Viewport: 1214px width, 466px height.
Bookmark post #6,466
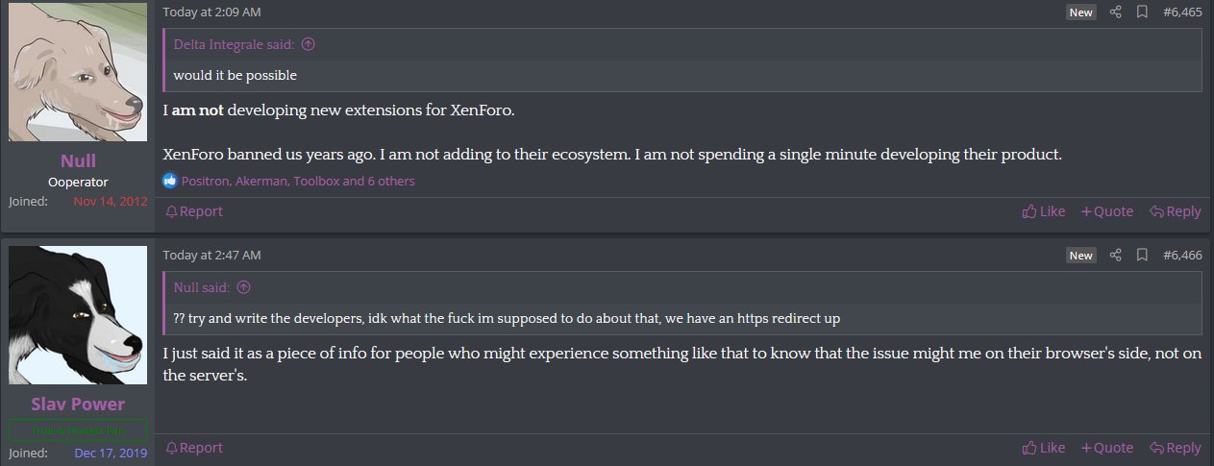(1142, 256)
